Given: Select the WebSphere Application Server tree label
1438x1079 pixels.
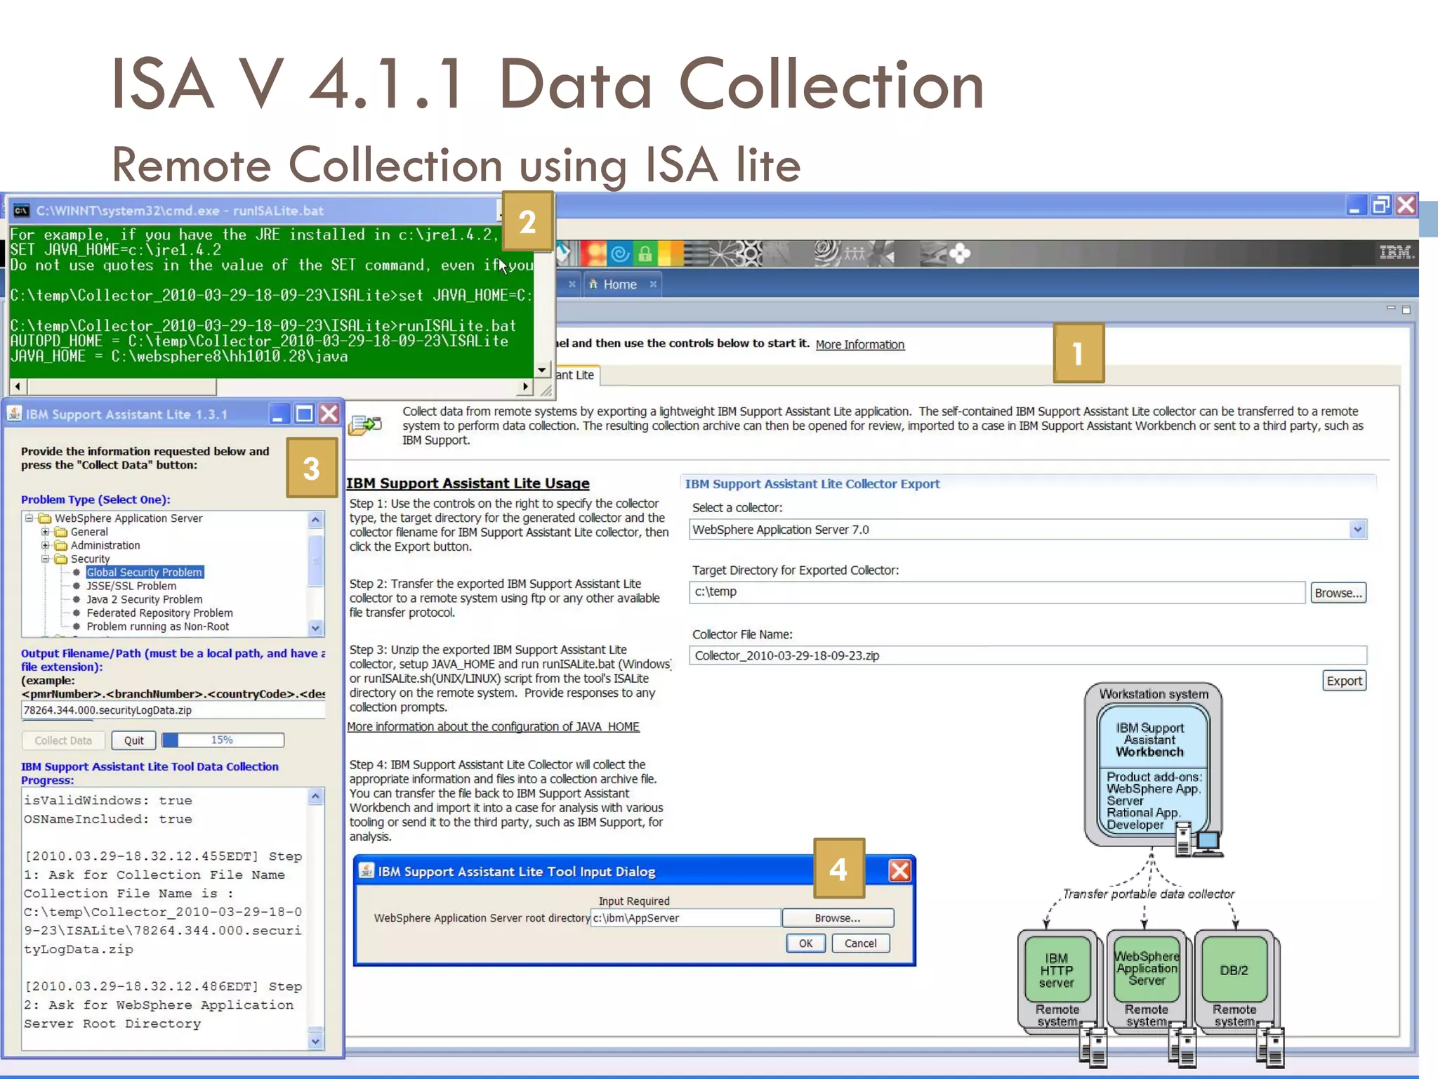Looking at the screenshot, I should (128, 518).
